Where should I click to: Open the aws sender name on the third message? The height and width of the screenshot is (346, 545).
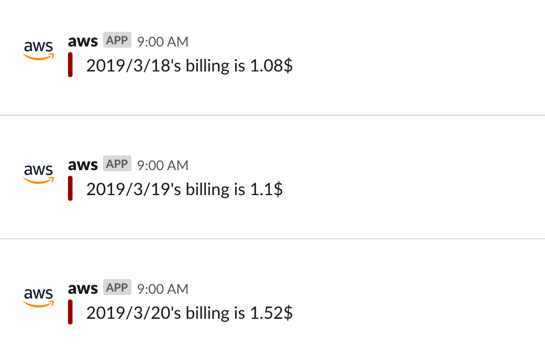coord(83,288)
